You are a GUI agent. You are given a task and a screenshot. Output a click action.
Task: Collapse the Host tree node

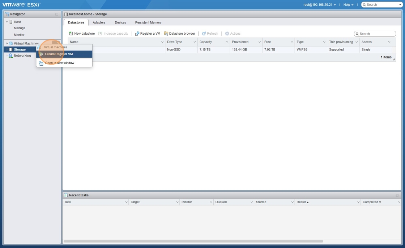(x=7, y=22)
